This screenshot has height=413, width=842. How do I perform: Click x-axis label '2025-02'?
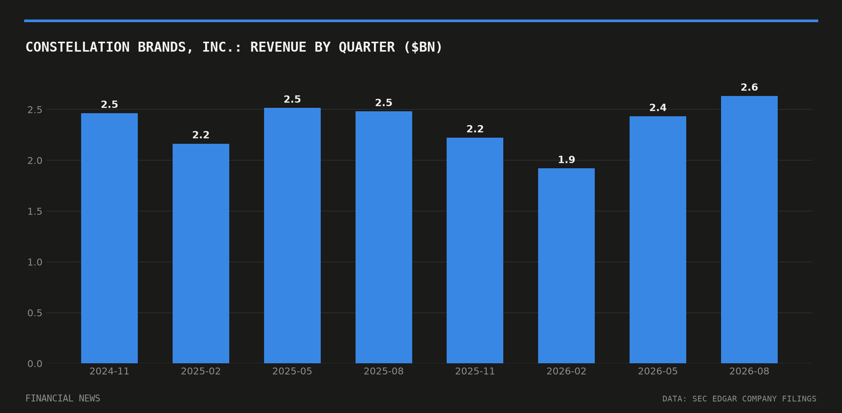[201, 371]
